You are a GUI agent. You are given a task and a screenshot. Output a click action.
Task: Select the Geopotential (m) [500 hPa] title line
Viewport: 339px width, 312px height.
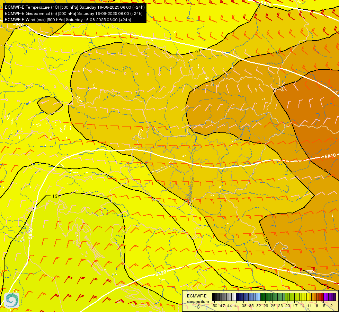click(73, 14)
